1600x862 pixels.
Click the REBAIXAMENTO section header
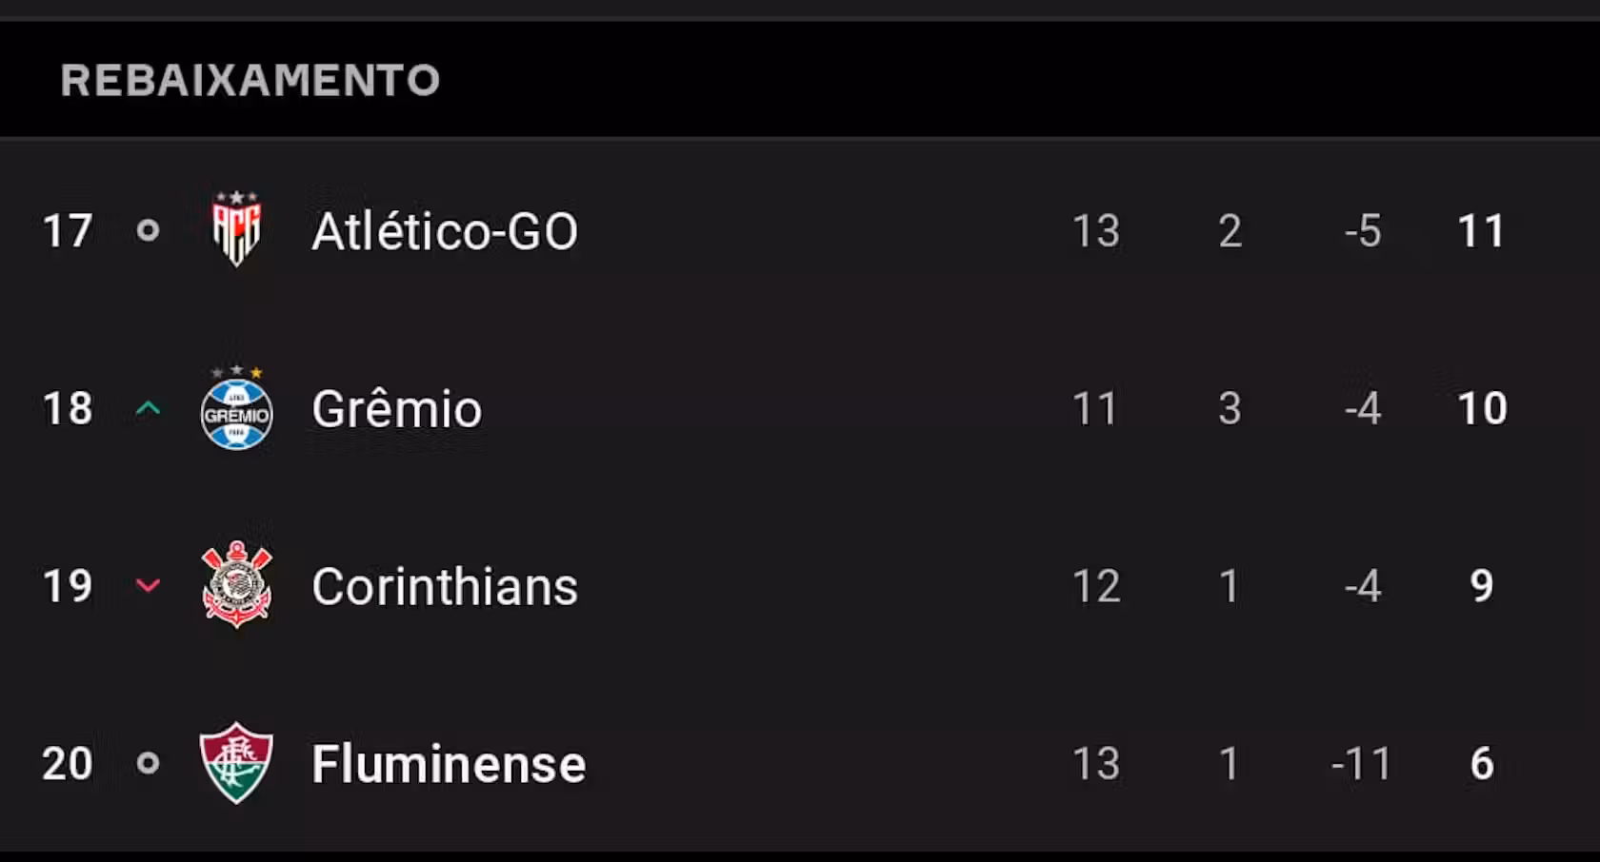point(250,80)
